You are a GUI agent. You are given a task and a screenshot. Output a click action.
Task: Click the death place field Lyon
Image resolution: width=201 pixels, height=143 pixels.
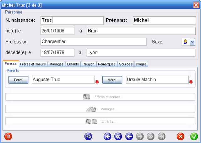141,52
